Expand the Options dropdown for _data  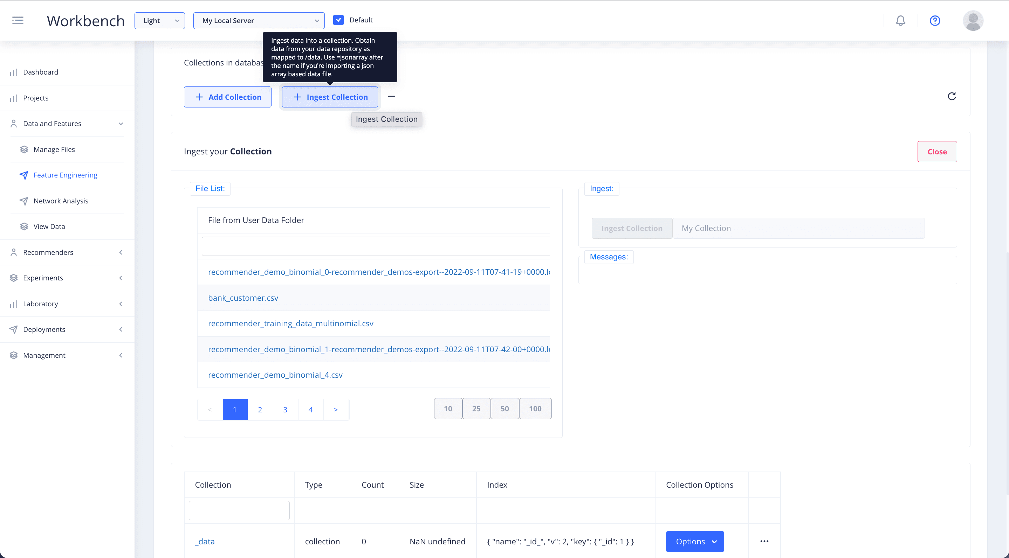[694, 541]
